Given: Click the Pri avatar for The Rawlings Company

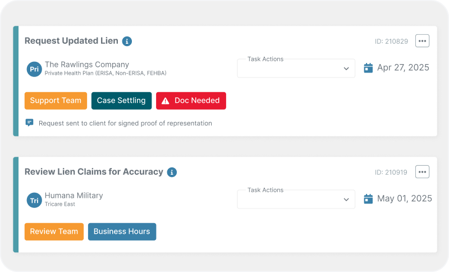Looking at the screenshot, I should pyautogui.click(x=34, y=69).
